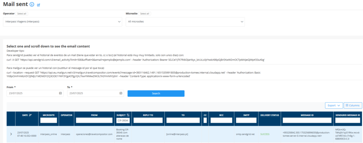Sort by the Subject column sort icon
The image size is (363, 143).
point(128,115)
